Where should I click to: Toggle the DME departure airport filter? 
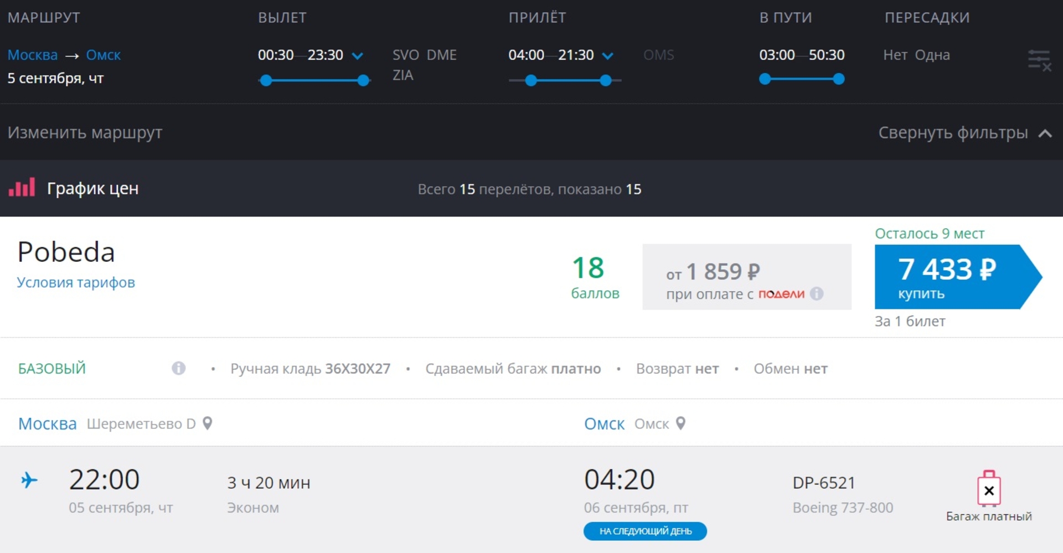coord(441,55)
